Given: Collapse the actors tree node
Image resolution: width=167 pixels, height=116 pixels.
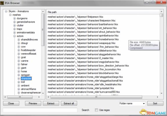Looking at the screenshot, I should (15, 36).
